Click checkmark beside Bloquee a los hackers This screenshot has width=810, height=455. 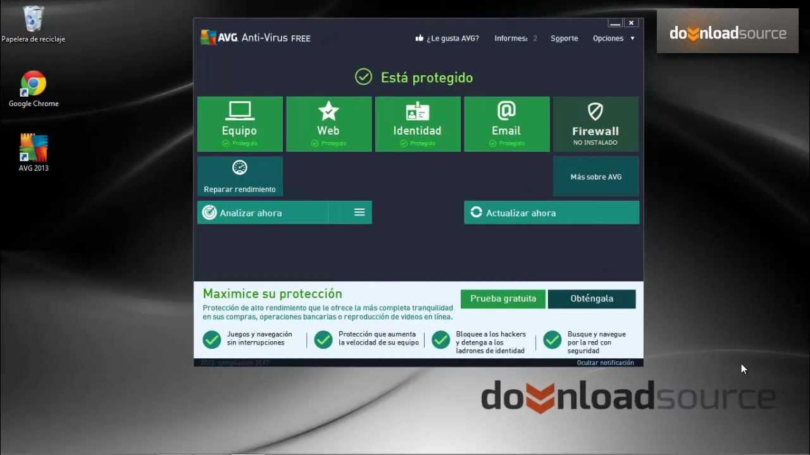coord(440,339)
